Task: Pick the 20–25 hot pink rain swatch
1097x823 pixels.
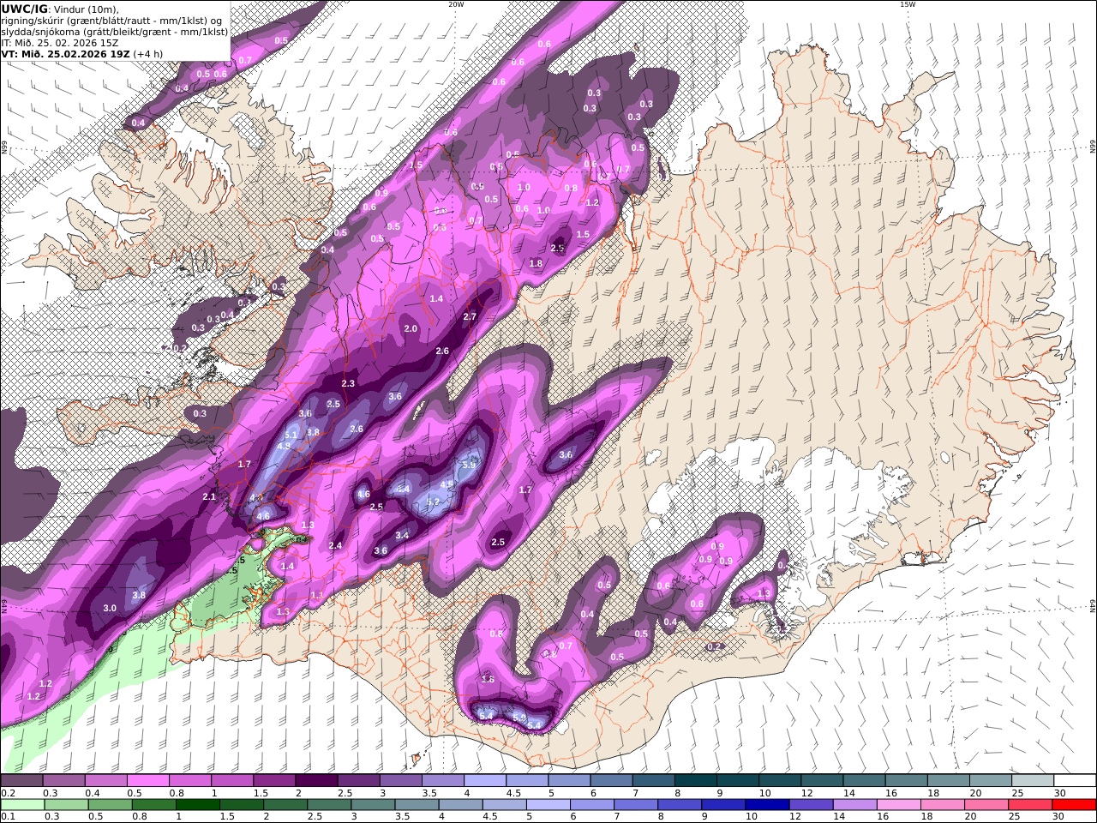Action: point(986,804)
